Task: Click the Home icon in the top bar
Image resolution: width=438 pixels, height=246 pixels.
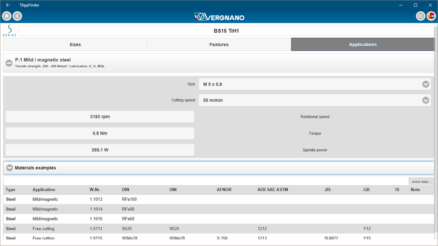Action: coord(6,16)
